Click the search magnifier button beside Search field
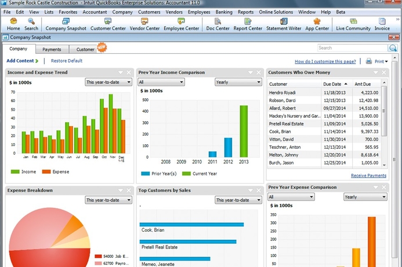The height and width of the screenshot is (267, 402). [393, 48]
